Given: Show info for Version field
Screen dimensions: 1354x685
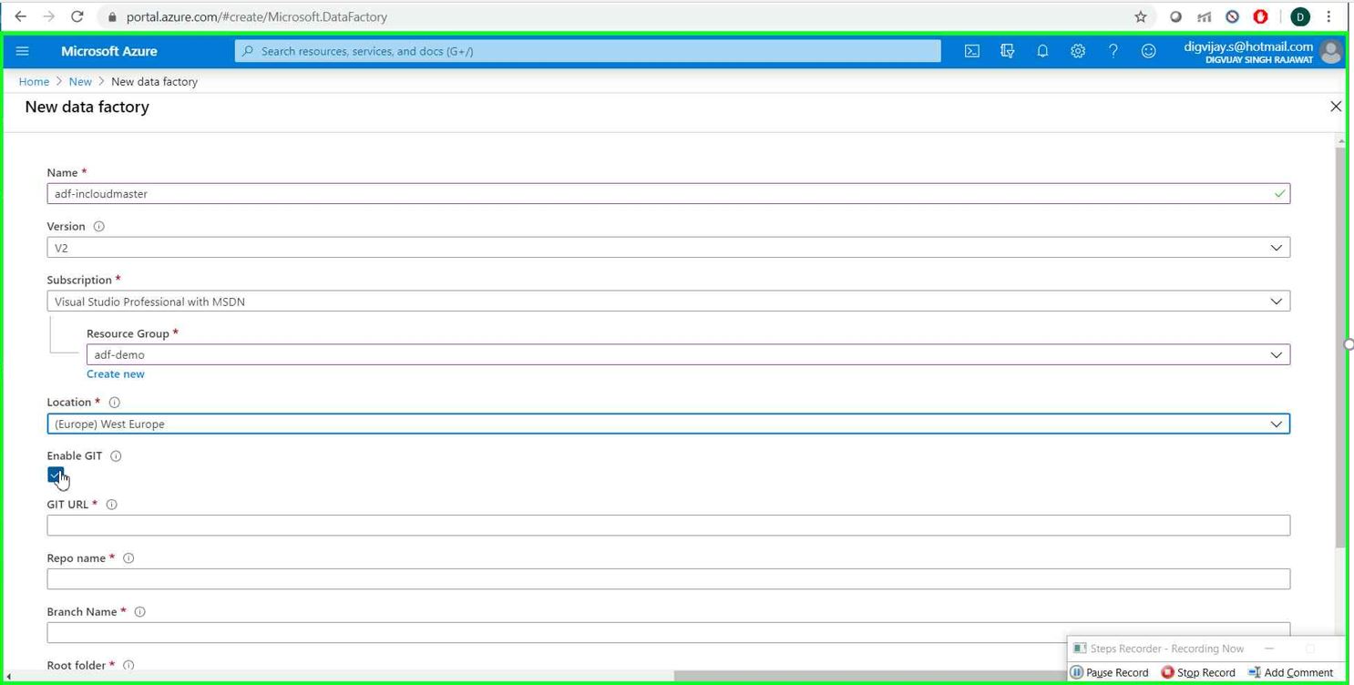Looking at the screenshot, I should [x=98, y=226].
